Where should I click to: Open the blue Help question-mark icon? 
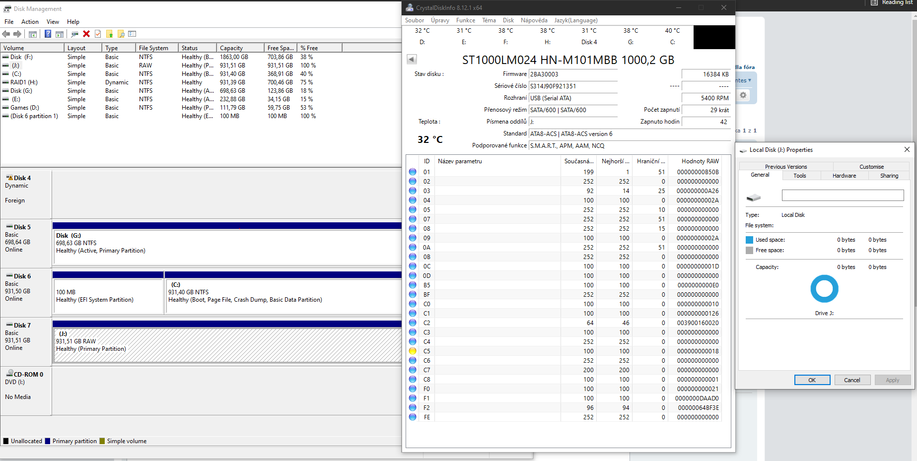(x=48, y=34)
